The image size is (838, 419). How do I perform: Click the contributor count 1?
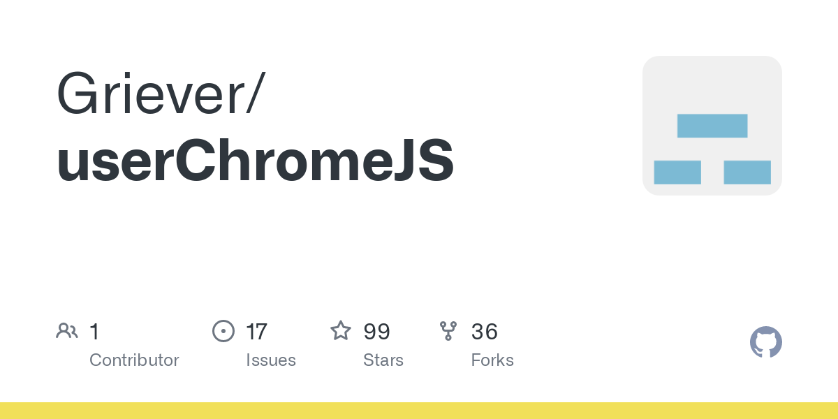tap(94, 332)
